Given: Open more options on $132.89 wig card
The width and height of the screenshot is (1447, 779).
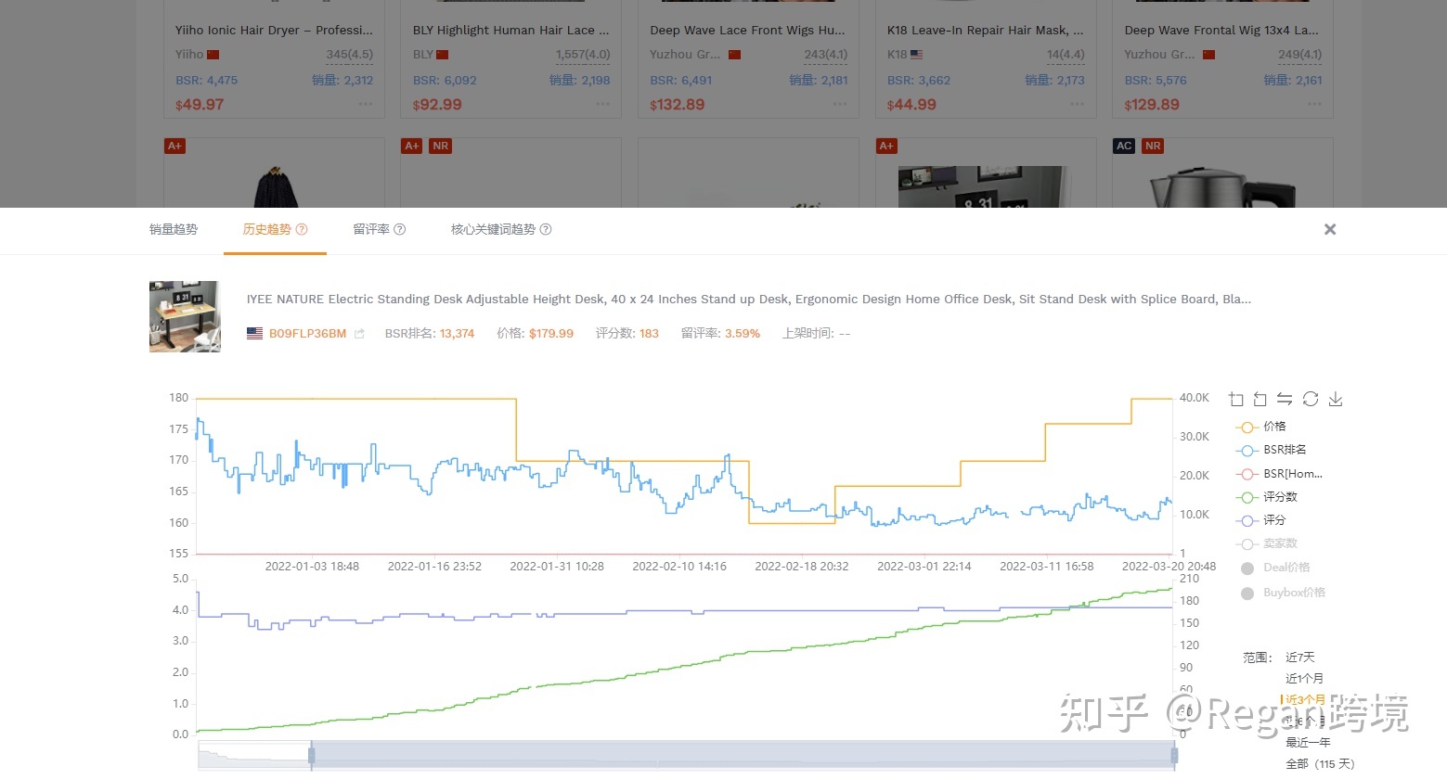Looking at the screenshot, I should tap(841, 104).
